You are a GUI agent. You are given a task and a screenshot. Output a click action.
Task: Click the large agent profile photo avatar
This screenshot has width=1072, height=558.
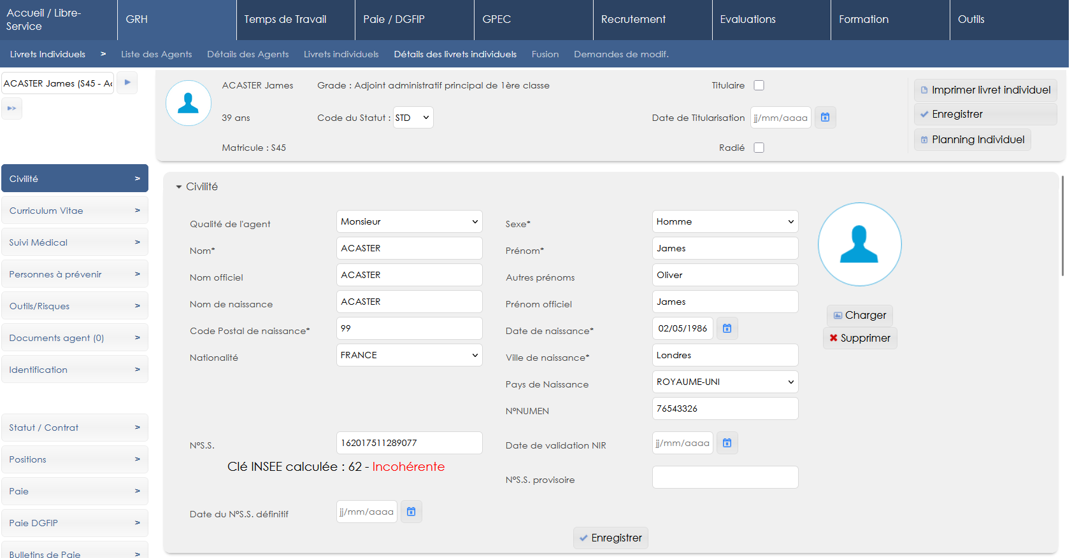pyautogui.click(x=859, y=244)
